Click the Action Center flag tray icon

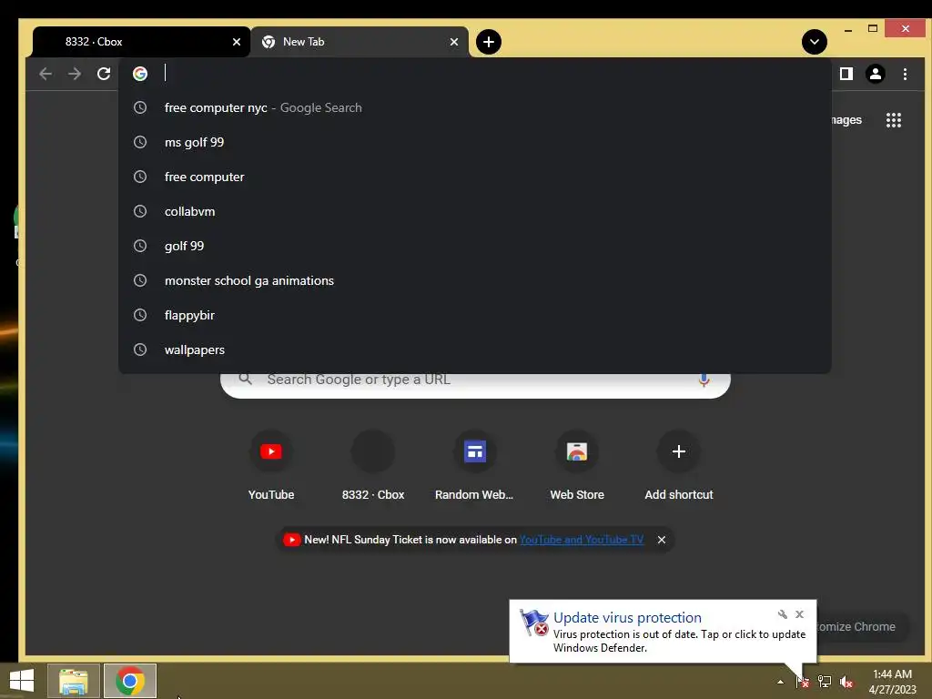tap(803, 682)
